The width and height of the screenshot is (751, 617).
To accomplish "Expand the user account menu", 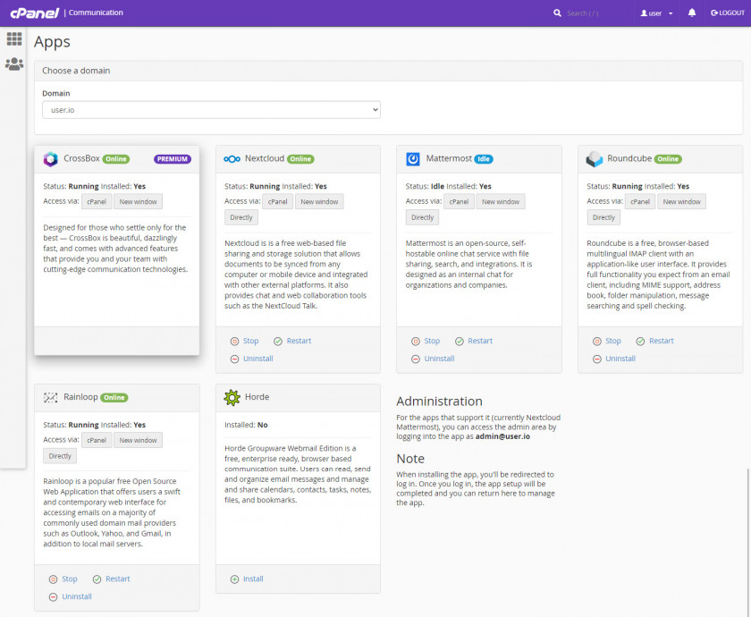I will [656, 13].
